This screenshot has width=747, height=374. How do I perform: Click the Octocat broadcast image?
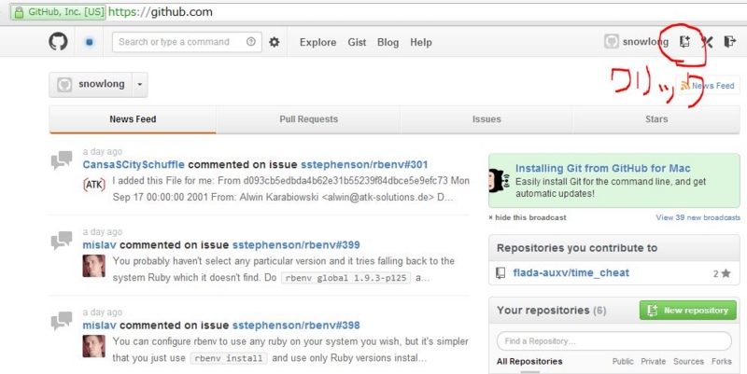pyautogui.click(x=499, y=181)
